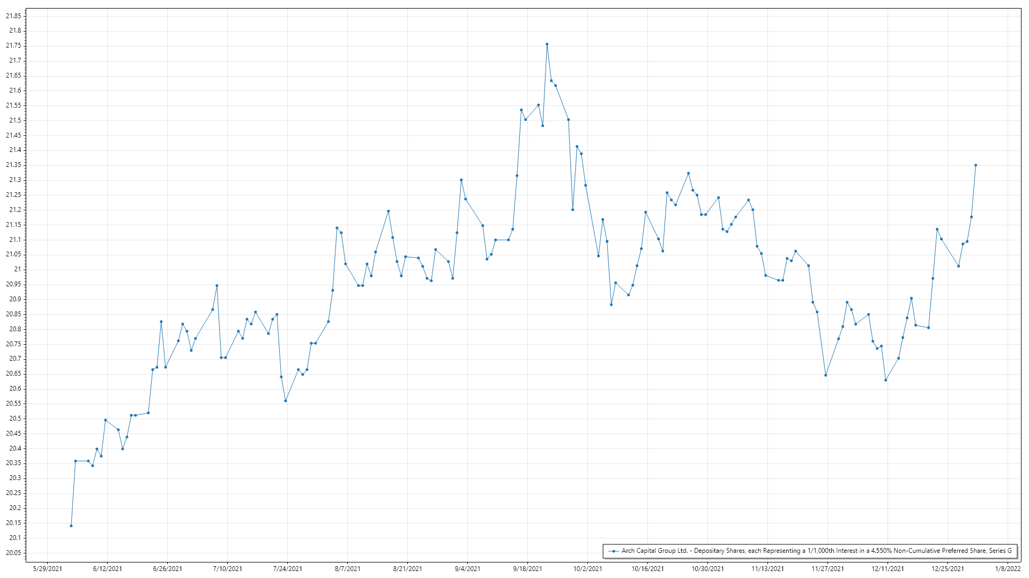Click the 7/24/2021 x-axis date label
The height and width of the screenshot is (578, 1029).
287,569
